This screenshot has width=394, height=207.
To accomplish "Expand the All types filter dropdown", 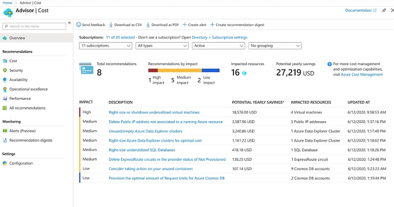I will coord(162,46).
